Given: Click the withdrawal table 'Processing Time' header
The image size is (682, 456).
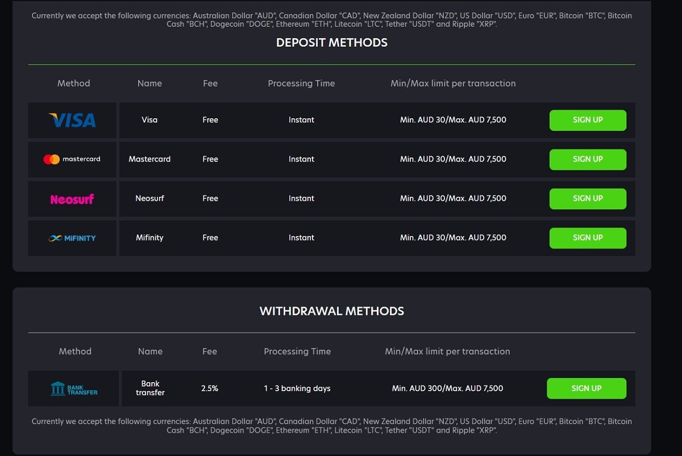Looking at the screenshot, I should (x=297, y=351).
